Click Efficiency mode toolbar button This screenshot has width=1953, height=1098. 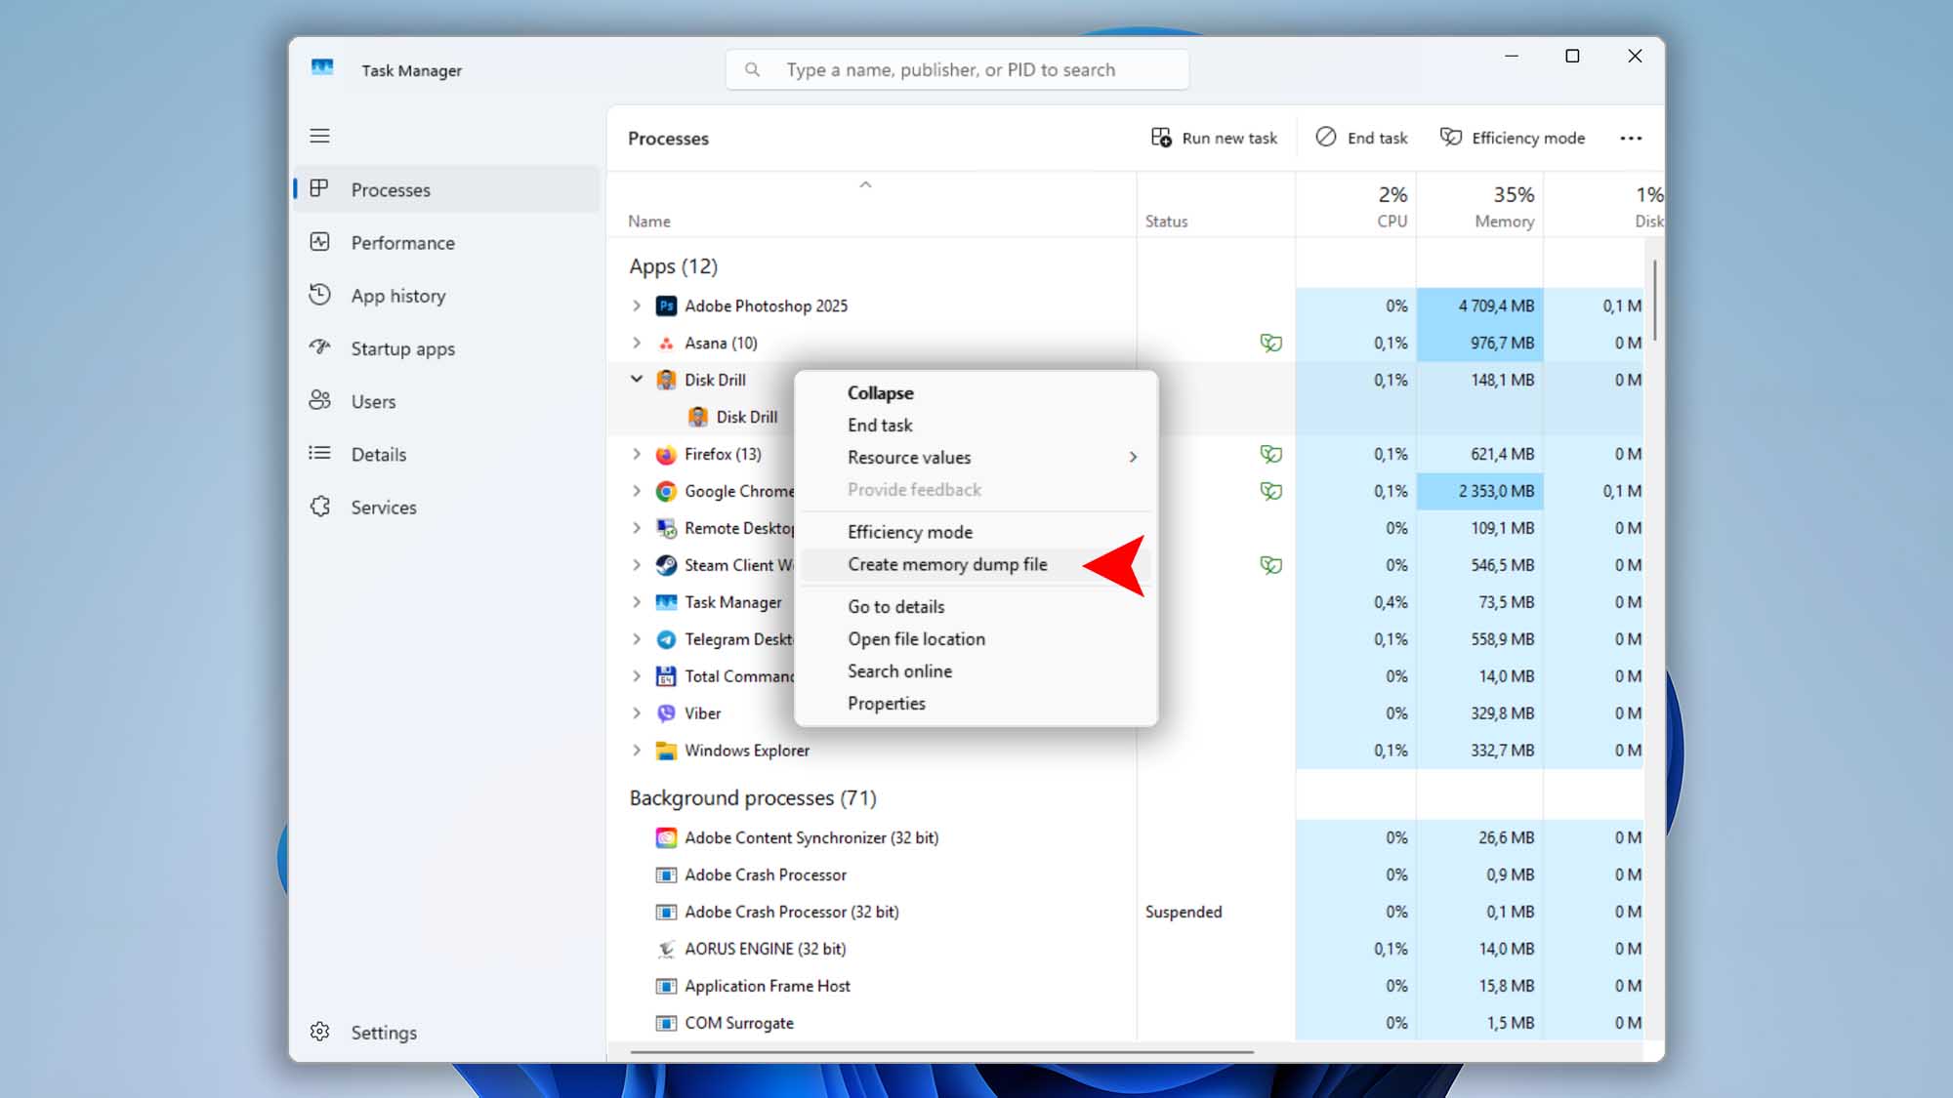[x=1513, y=138]
